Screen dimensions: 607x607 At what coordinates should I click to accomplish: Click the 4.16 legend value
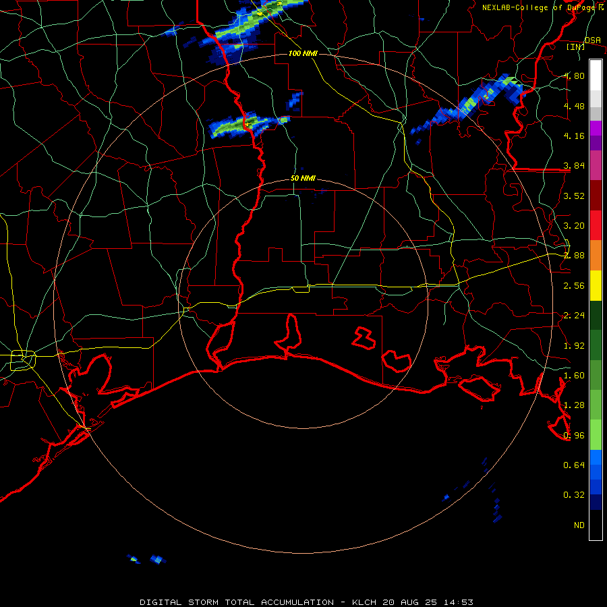point(574,136)
